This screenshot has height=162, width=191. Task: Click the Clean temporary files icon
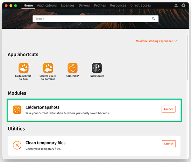click(17, 145)
